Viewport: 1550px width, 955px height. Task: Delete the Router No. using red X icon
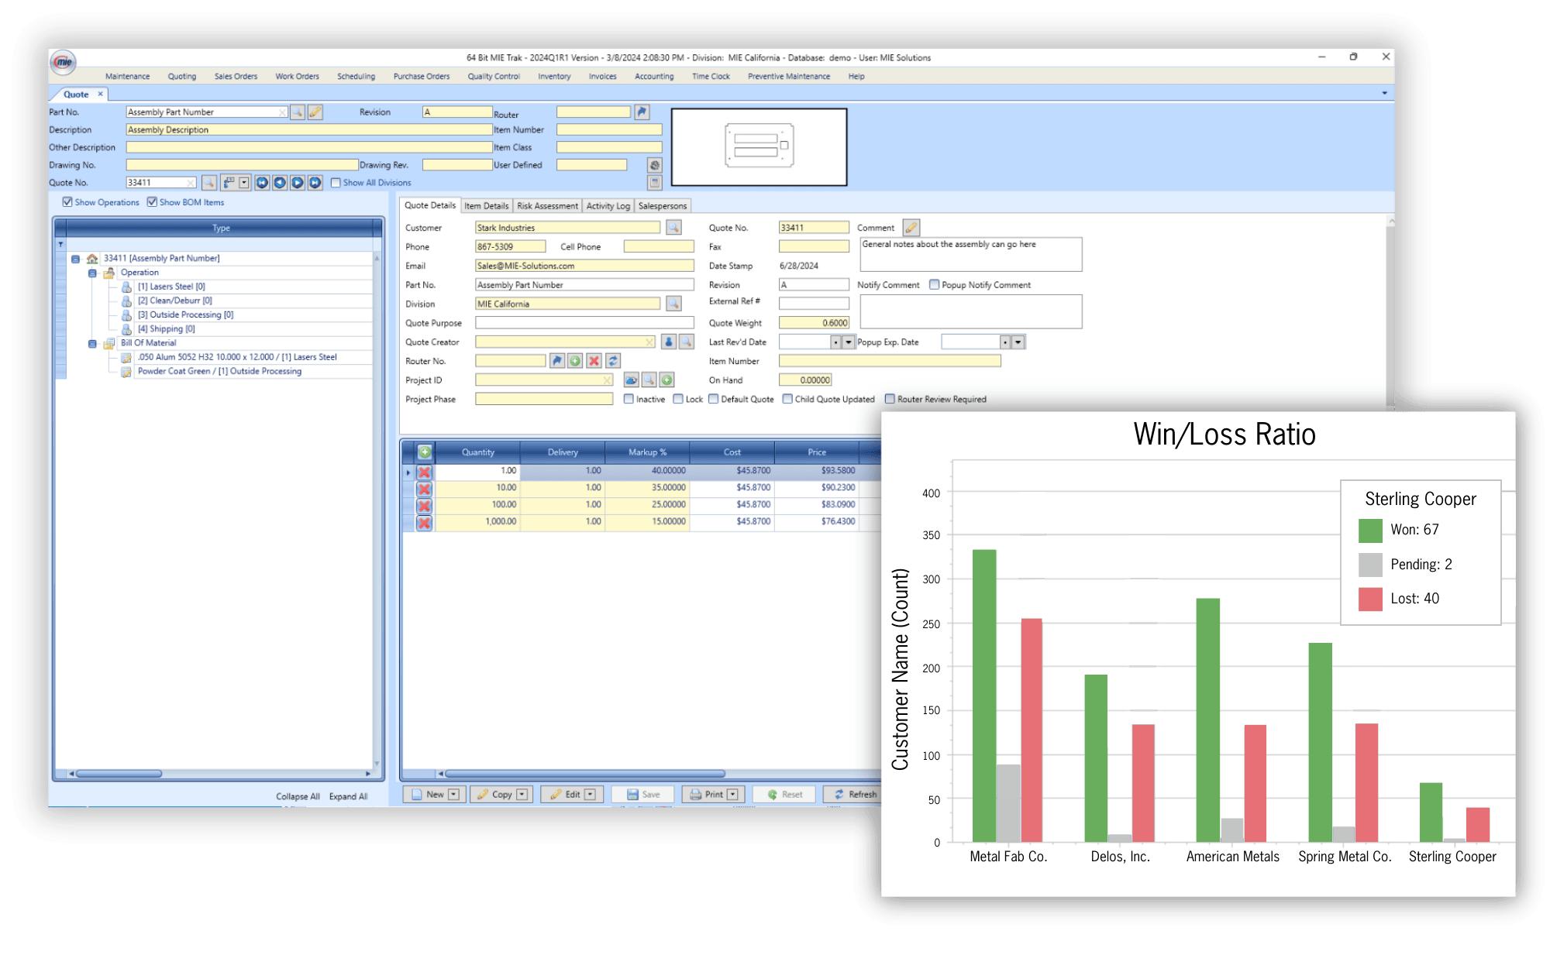(x=594, y=361)
